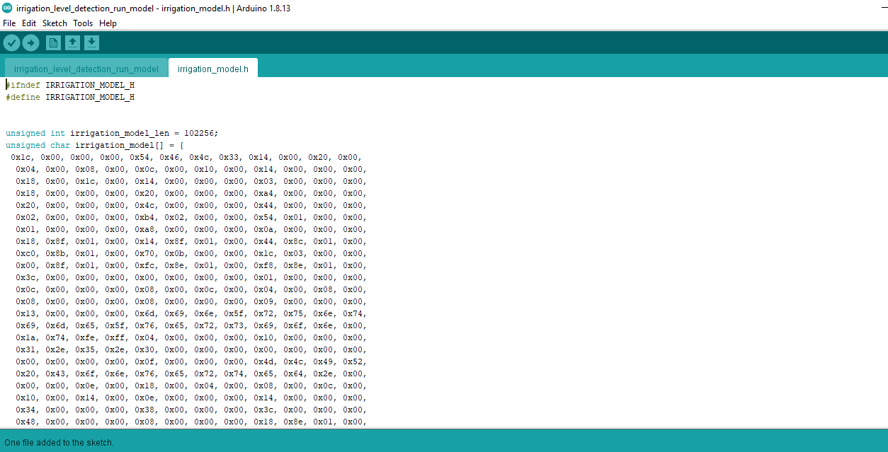Viewport: 888px width, 452px height.
Task: Save sketch using the down-arrow icon
Action: pos(91,43)
